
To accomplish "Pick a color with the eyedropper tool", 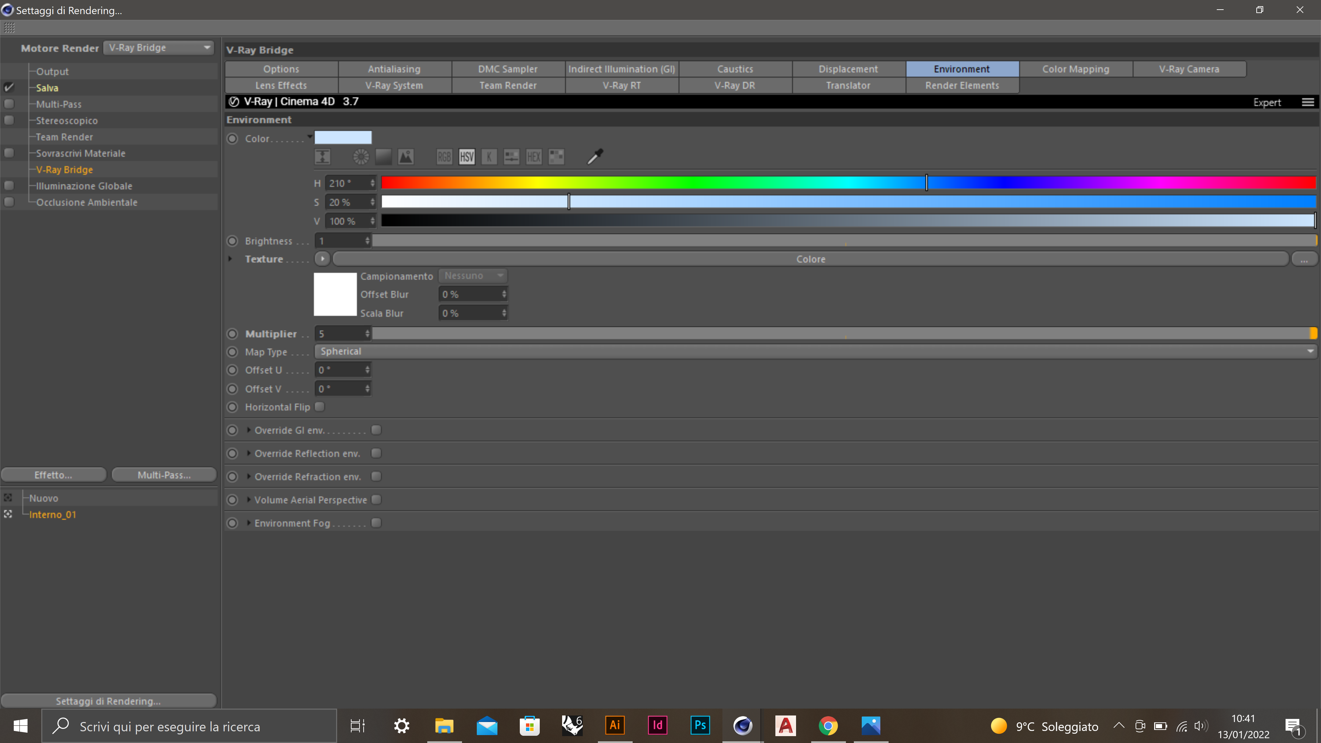I will click(595, 157).
